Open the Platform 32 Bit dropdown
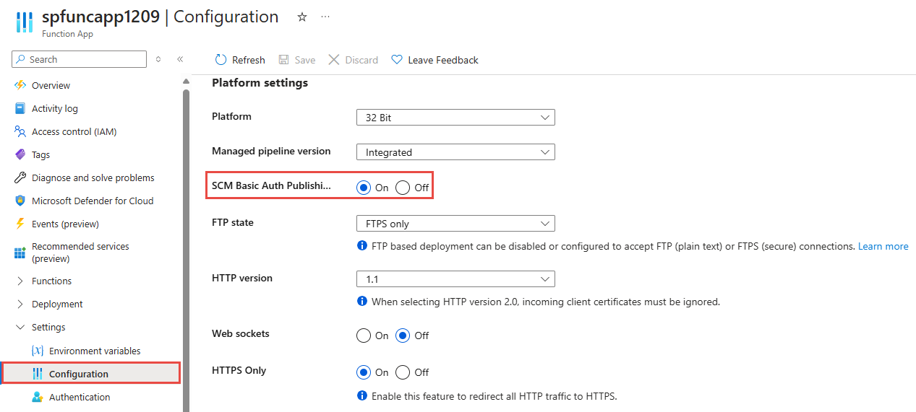This screenshot has height=412, width=916. click(x=455, y=118)
